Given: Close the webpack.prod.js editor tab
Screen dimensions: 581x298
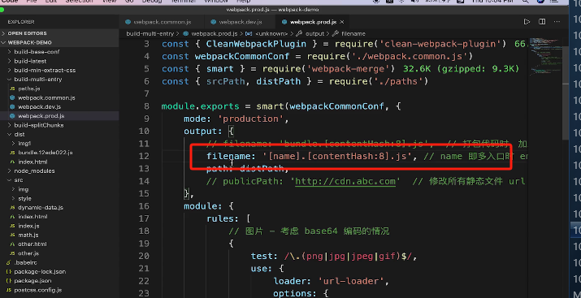Looking at the screenshot, I should [342, 22].
